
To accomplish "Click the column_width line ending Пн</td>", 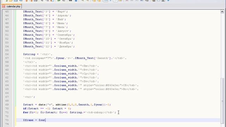I will point(61,66).
